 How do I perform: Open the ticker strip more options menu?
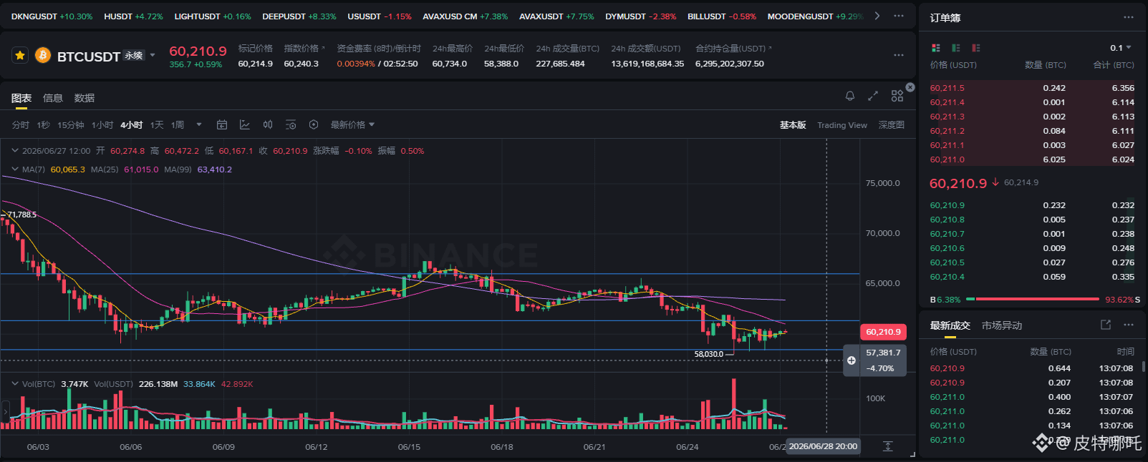pyautogui.click(x=899, y=16)
